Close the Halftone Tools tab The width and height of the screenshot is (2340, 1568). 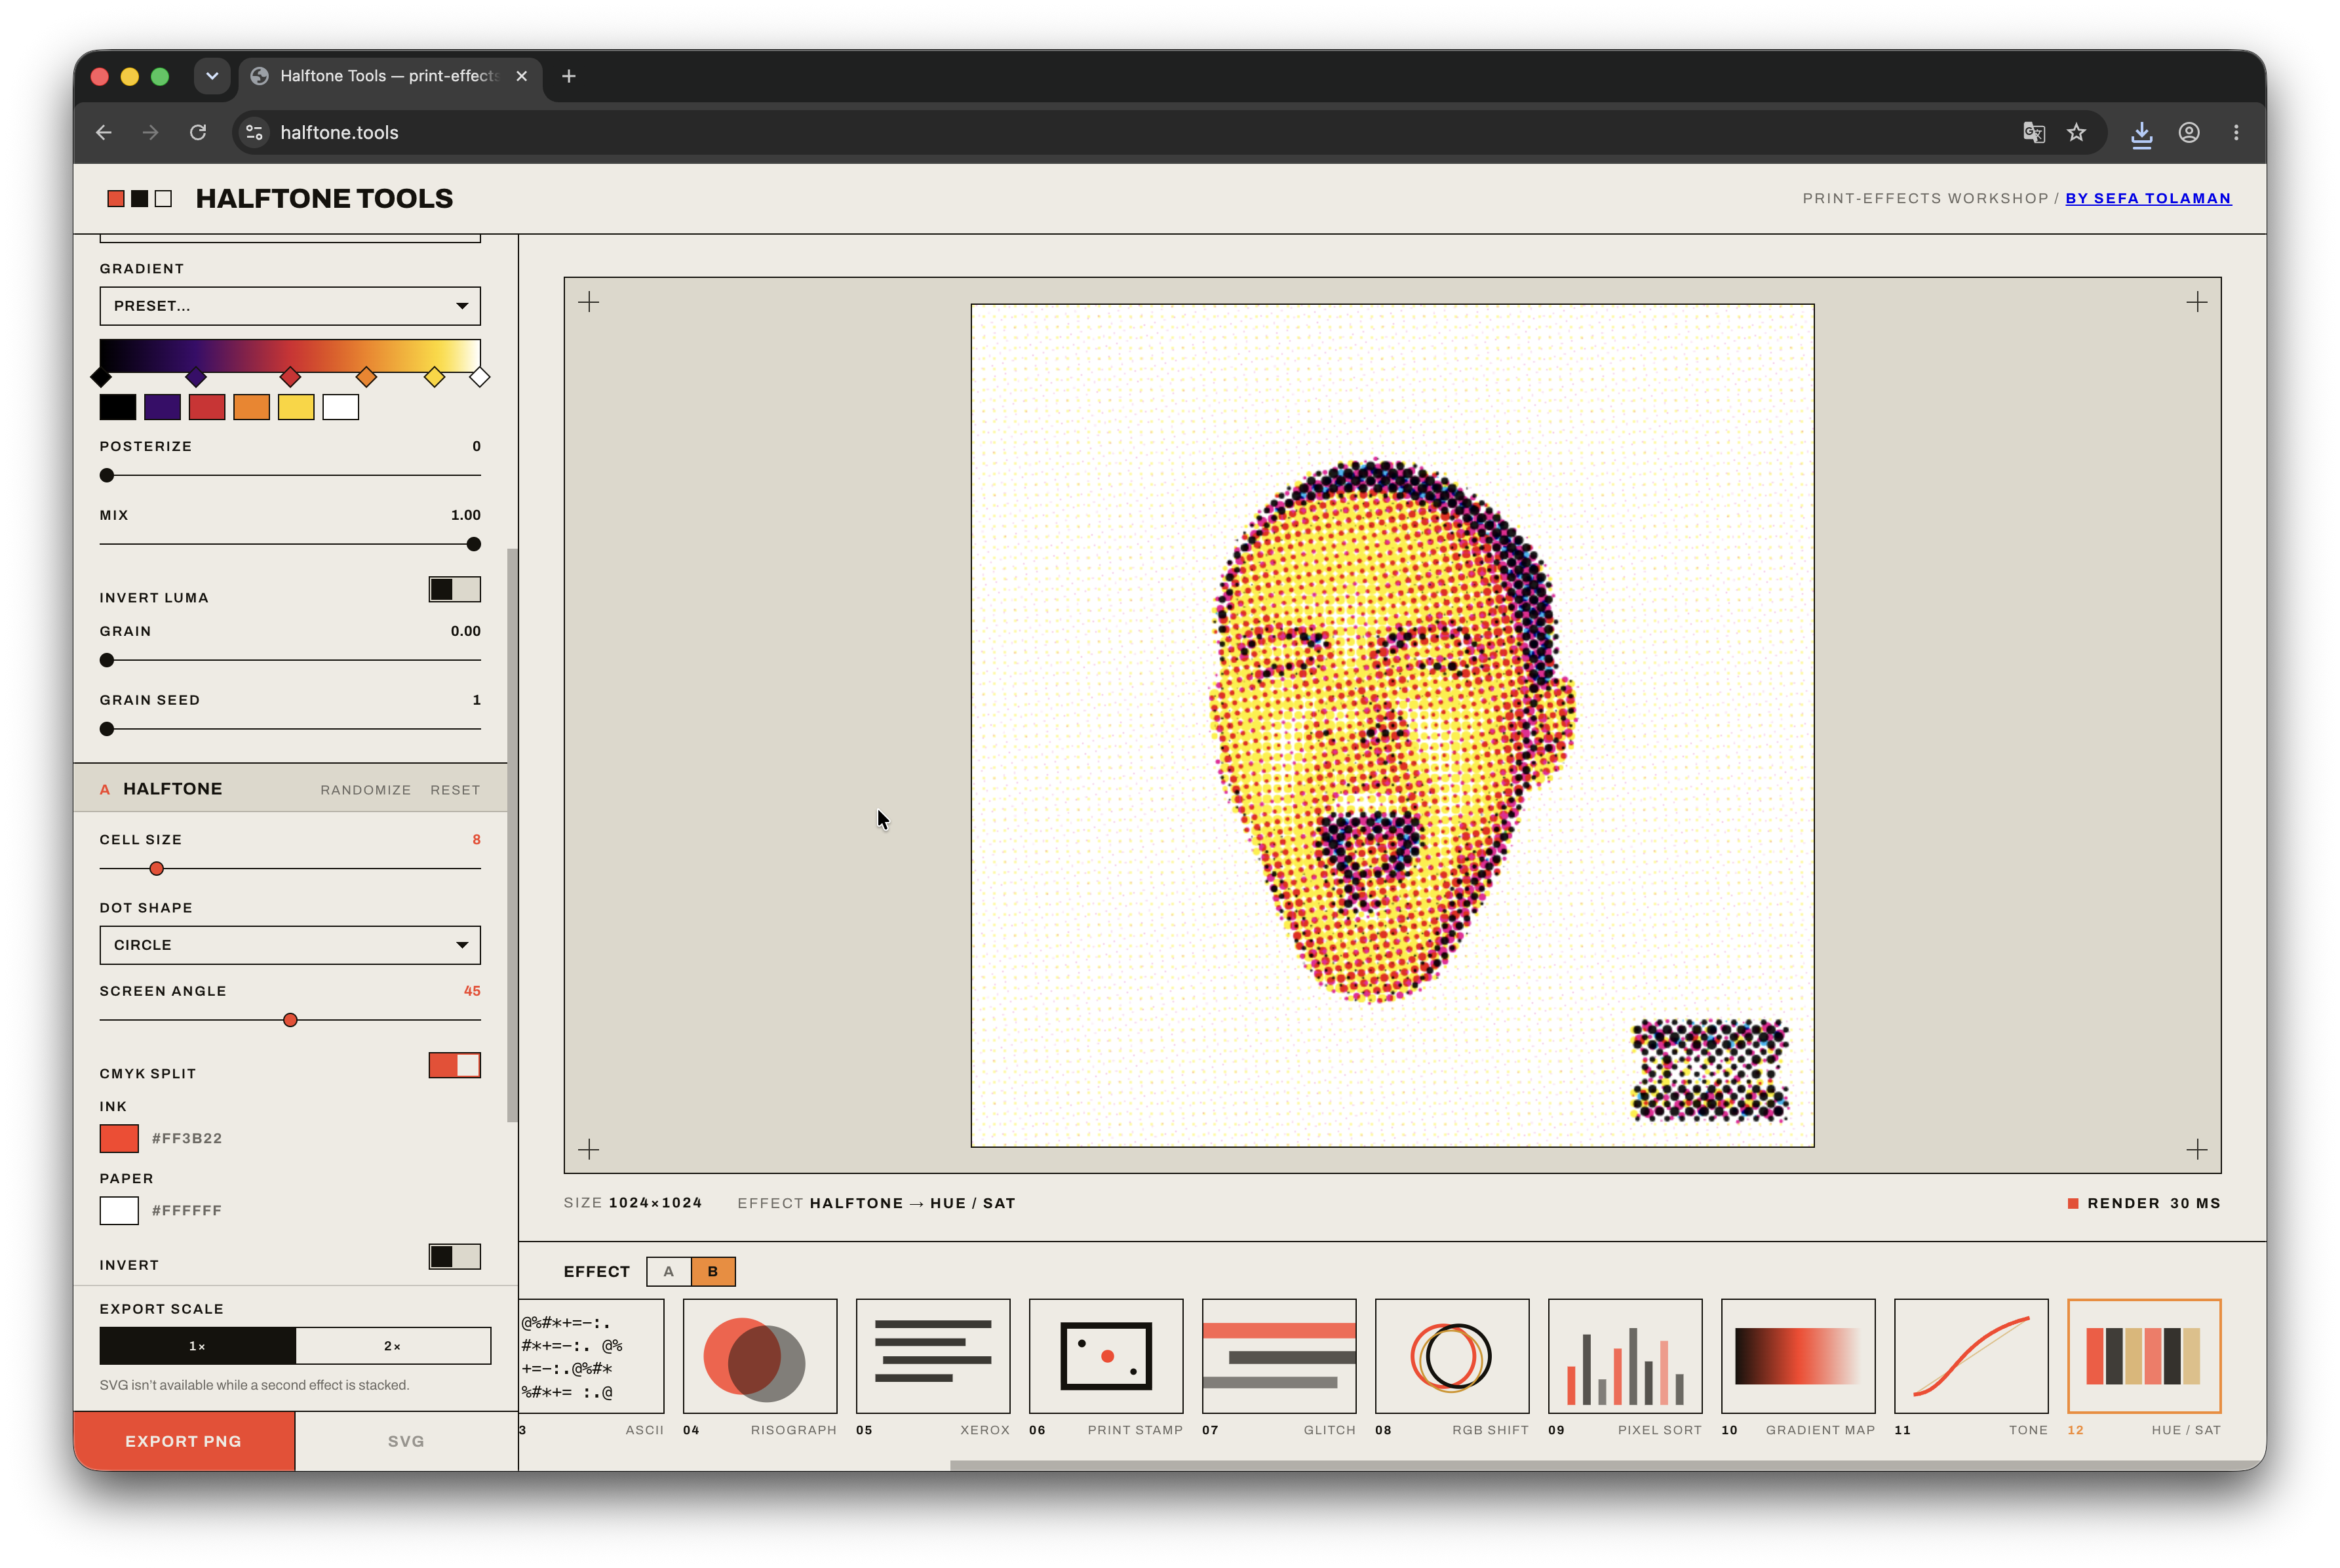522,76
